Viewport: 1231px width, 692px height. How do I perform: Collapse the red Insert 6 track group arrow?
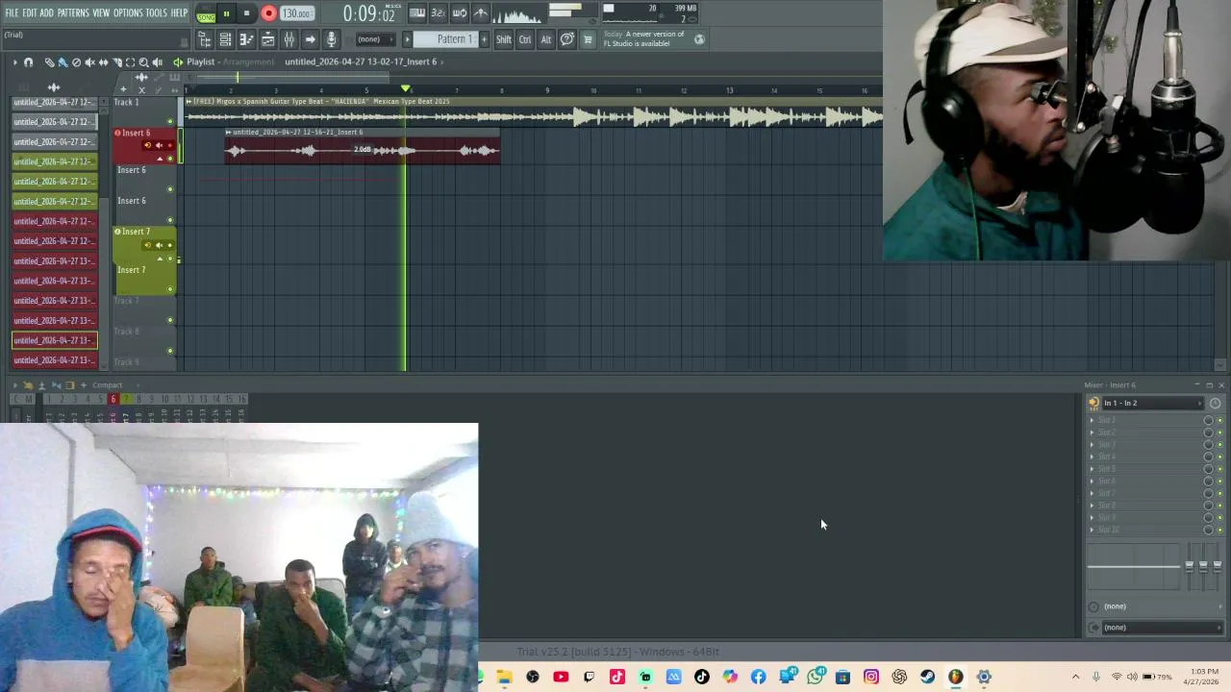pos(160,158)
